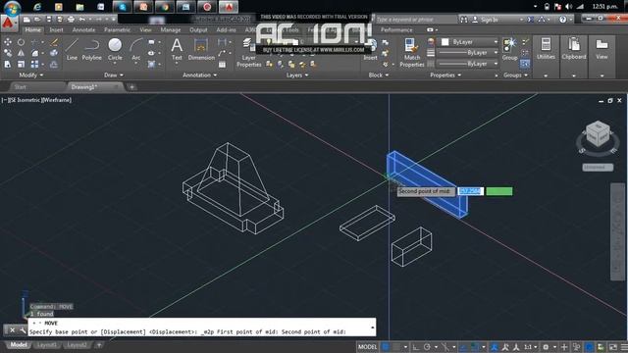
Task: Click the command line input area
Action: pyautogui.click(x=202, y=331)
